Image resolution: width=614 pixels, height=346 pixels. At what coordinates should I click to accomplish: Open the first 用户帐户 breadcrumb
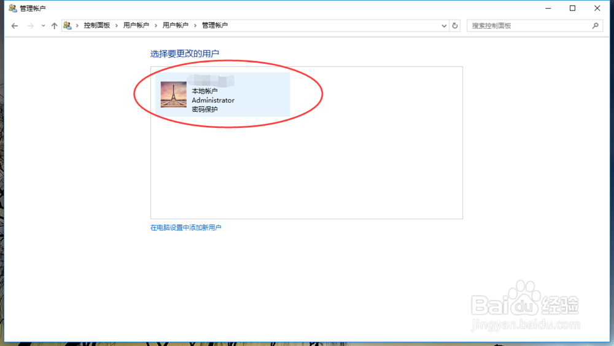click(x=136, y=25)
